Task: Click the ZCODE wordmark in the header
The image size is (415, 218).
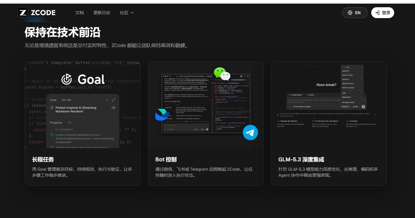Action: [x=43, y=13]
